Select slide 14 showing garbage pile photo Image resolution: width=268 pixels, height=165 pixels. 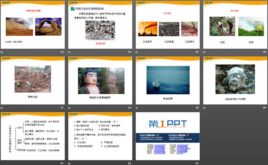tap(100, 25)
